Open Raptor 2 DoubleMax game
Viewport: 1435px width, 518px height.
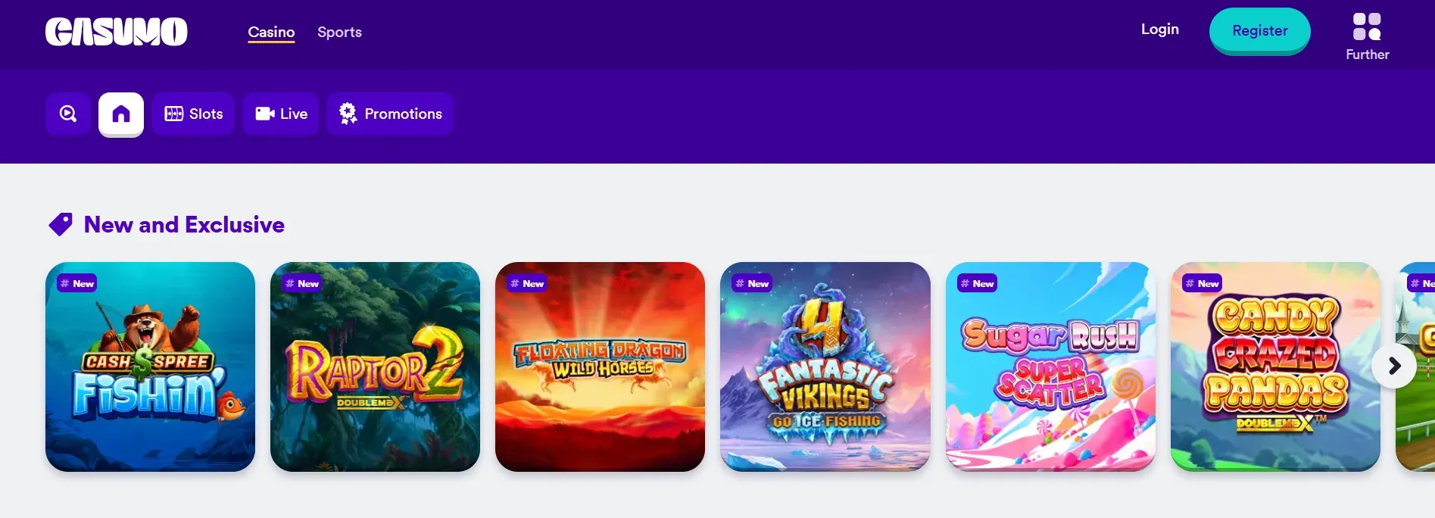point(375,367)
